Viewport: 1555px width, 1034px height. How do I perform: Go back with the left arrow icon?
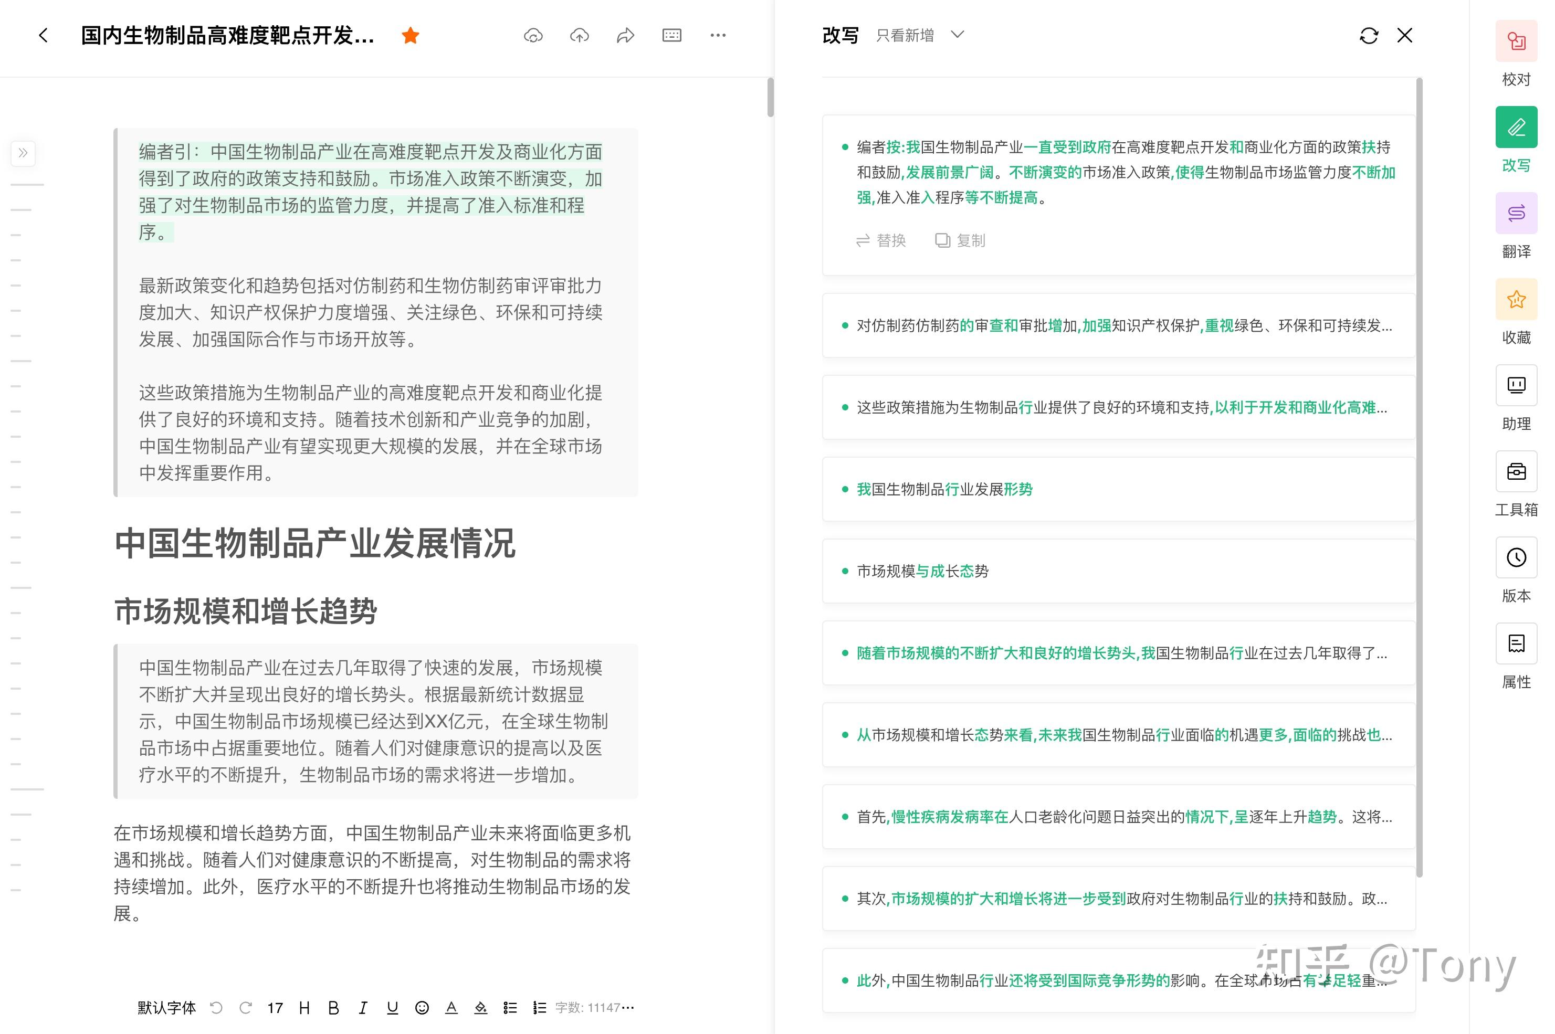(44, 36)
